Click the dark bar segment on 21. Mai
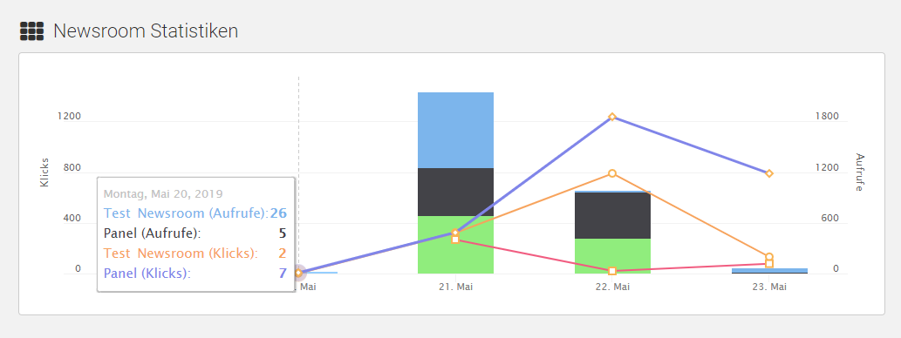901x338 pixels. click(455, 193)
